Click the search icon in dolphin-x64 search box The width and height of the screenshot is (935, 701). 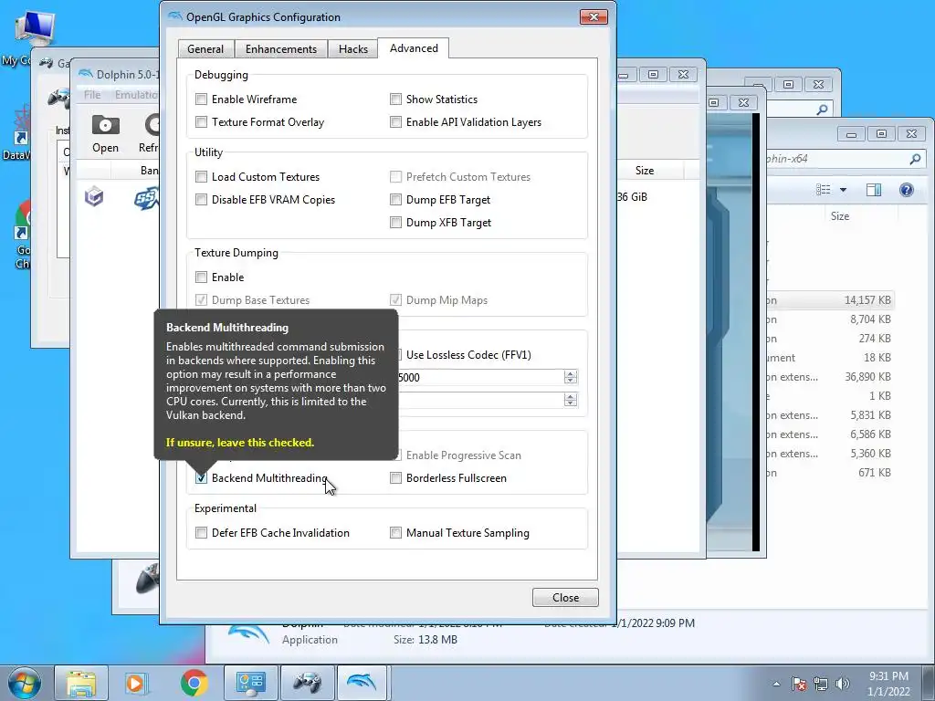[915, 159]
